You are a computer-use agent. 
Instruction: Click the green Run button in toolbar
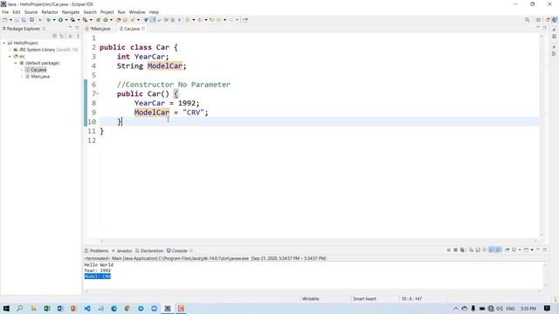pos(60,20)
